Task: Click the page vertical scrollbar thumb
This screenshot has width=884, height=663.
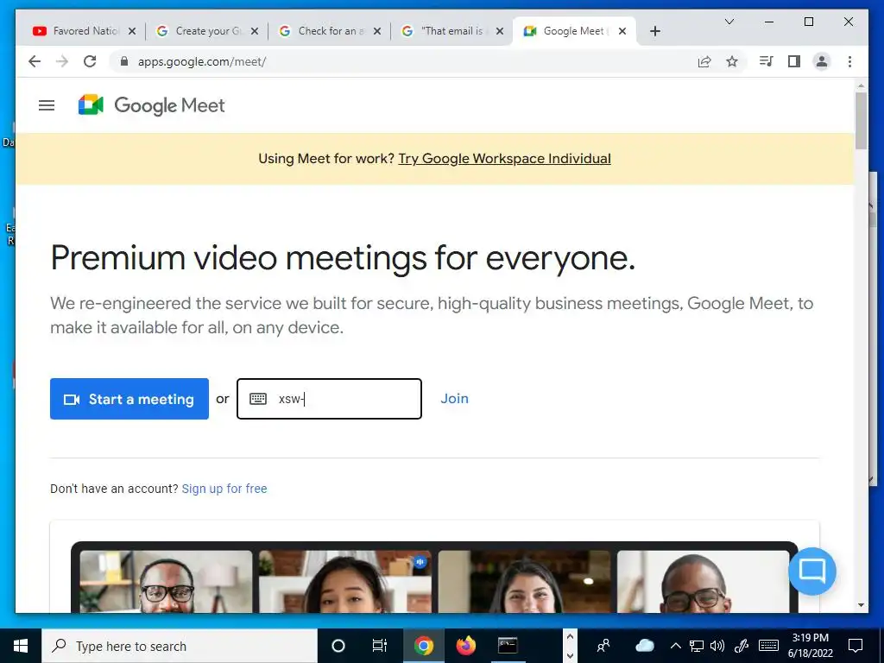Action: point(861,120)
